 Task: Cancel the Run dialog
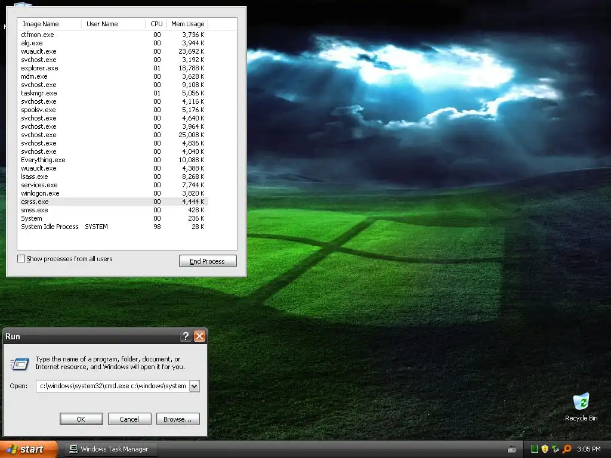(129, 419)
